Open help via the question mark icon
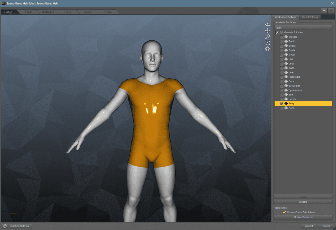Viewport: 336px width, 230px height. point(4,226)
